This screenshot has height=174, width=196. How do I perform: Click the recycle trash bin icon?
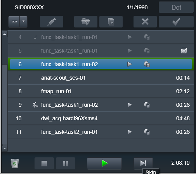point(15,164)
